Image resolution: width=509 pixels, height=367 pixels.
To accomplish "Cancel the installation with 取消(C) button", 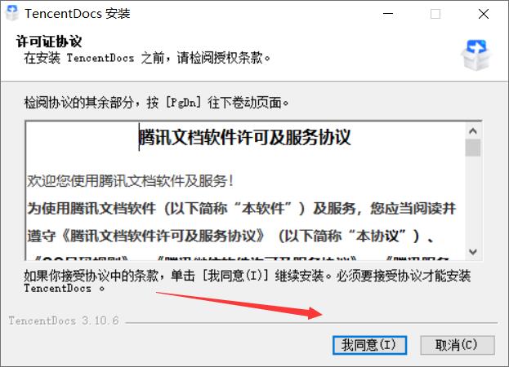I will [458, 345].
